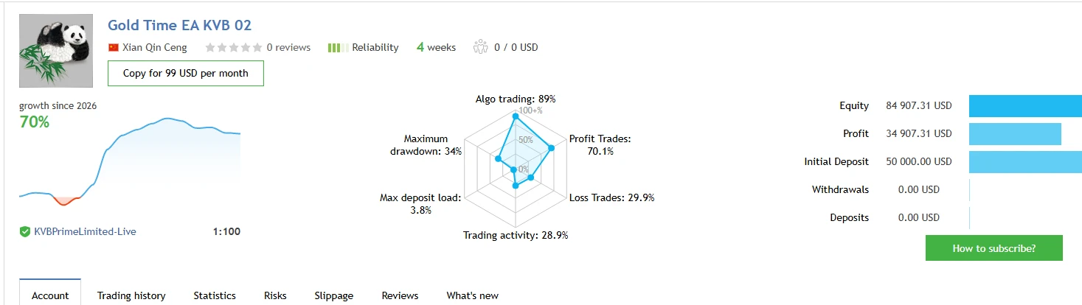Click the Algo trading radar point
This screenshot has height=305, width=1082.
[x=516, y=116]
